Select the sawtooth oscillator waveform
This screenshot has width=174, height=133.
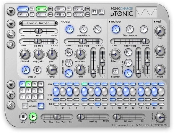[x=97, y=29]
